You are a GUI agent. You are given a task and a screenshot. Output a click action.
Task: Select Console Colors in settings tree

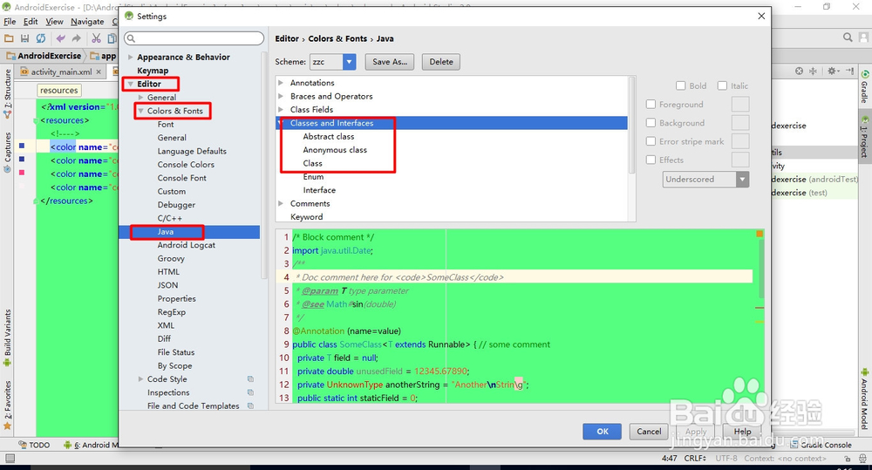click(186, 165)
